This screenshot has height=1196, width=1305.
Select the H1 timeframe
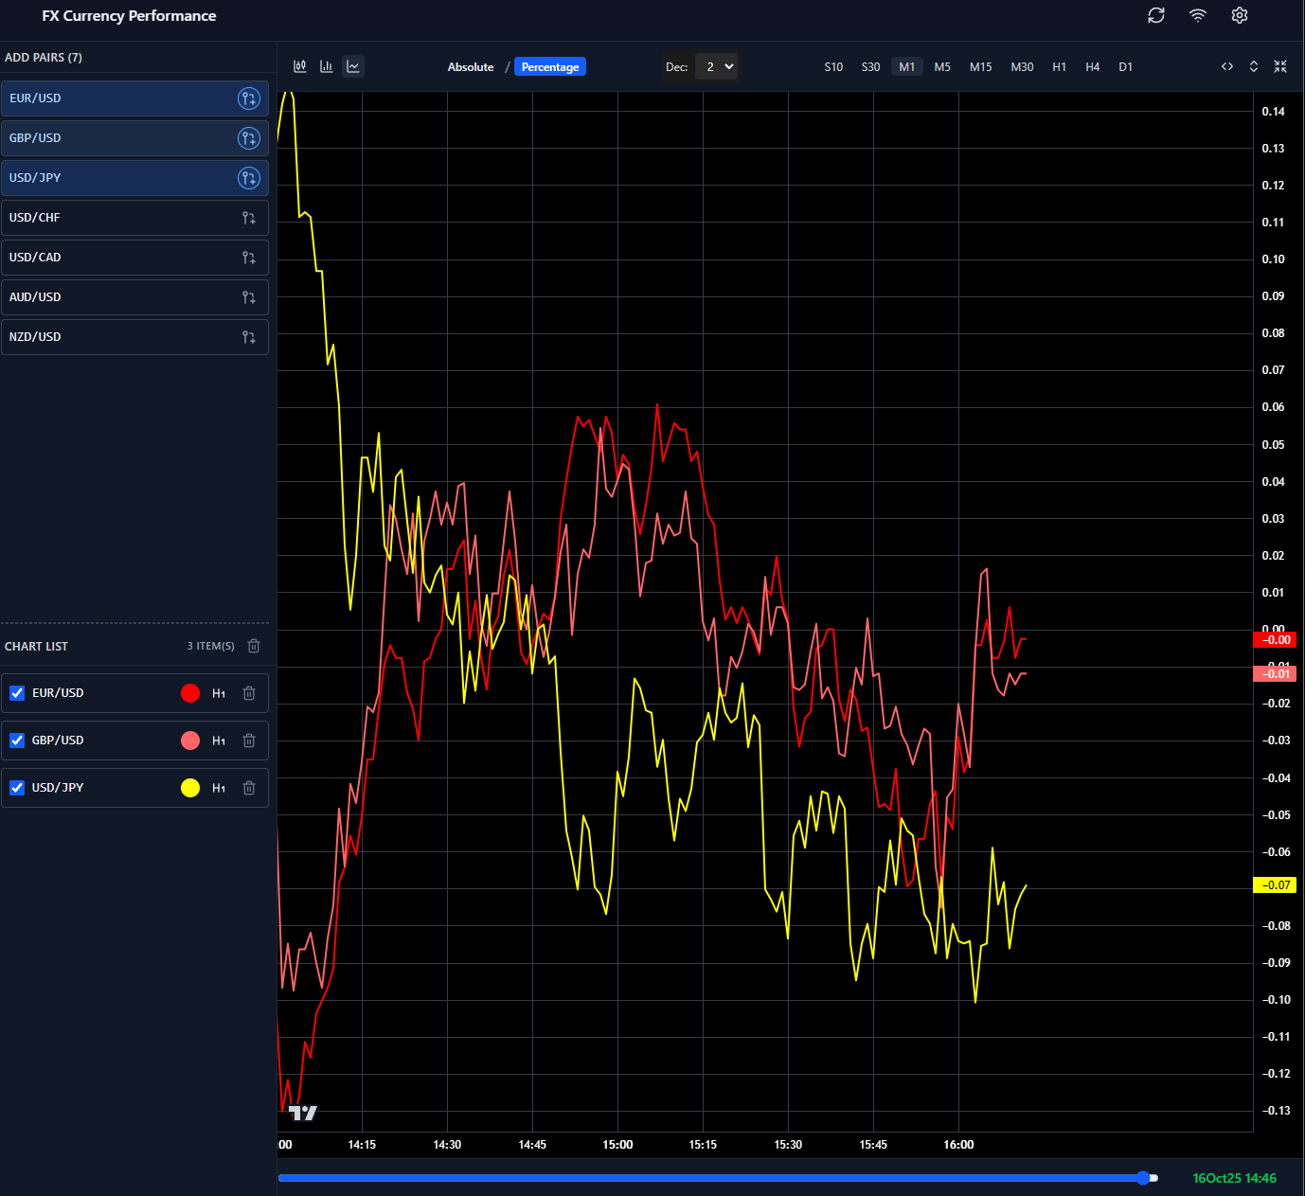(1060, 67)
